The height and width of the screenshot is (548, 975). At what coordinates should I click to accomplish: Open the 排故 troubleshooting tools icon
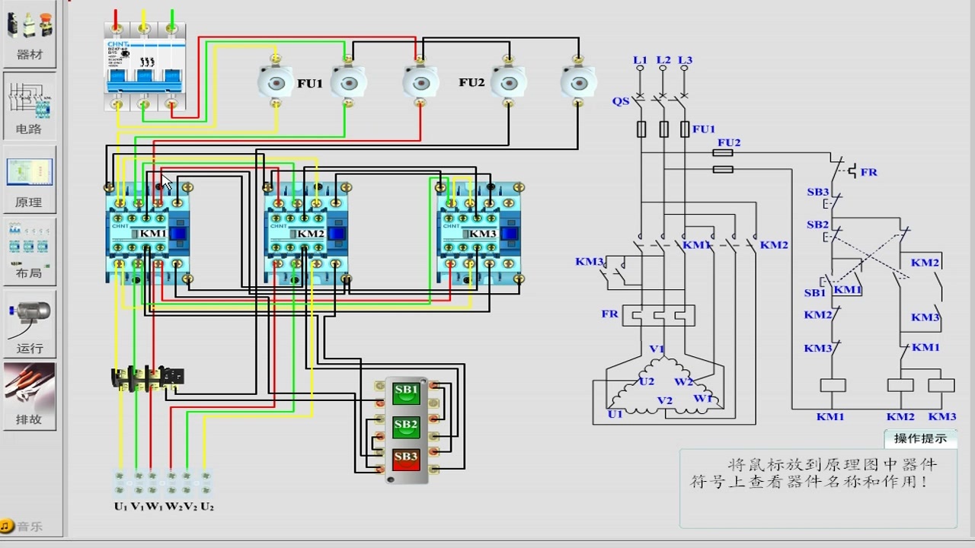tap(29, 396)
